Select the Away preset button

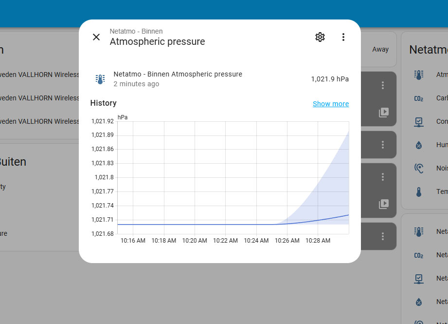380,49
